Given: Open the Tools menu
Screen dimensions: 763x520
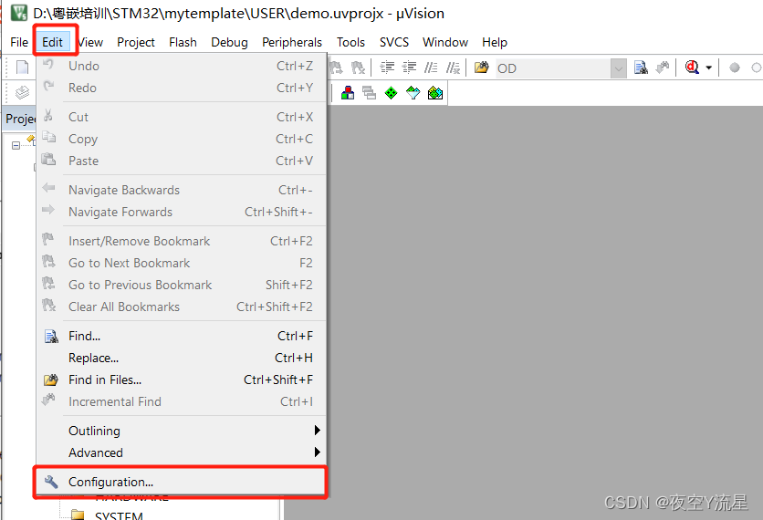Looking at the screenshot, I should coord(350,42).
